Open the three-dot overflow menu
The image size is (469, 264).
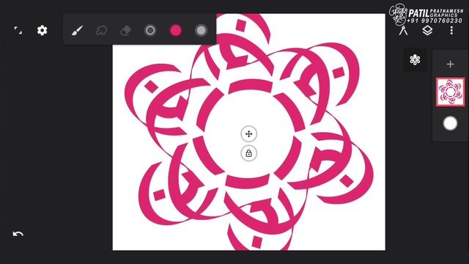point(451,30)
